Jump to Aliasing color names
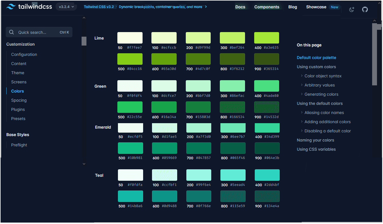Image resolution: width=383 pixels, height=224 pixels. click(x=324, y=113)
